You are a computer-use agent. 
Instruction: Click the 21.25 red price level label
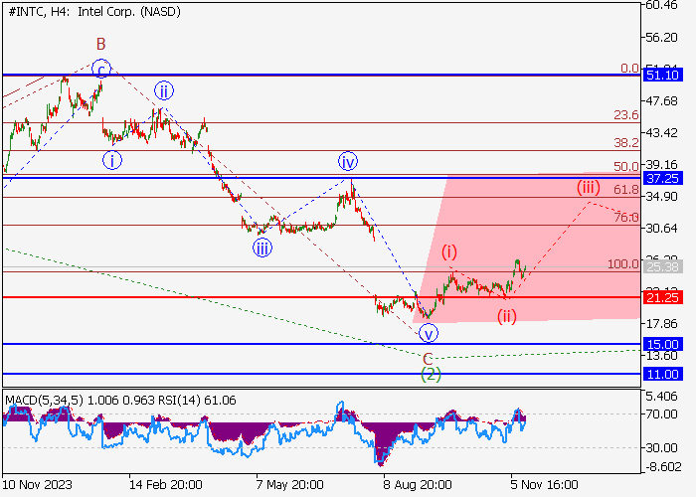click(662, 297)
